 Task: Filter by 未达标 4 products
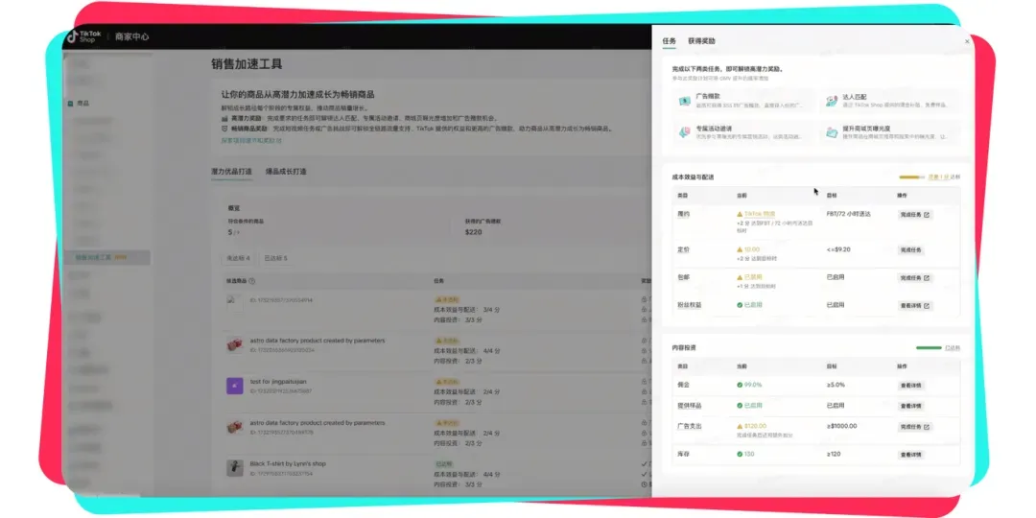coord(239,258)
